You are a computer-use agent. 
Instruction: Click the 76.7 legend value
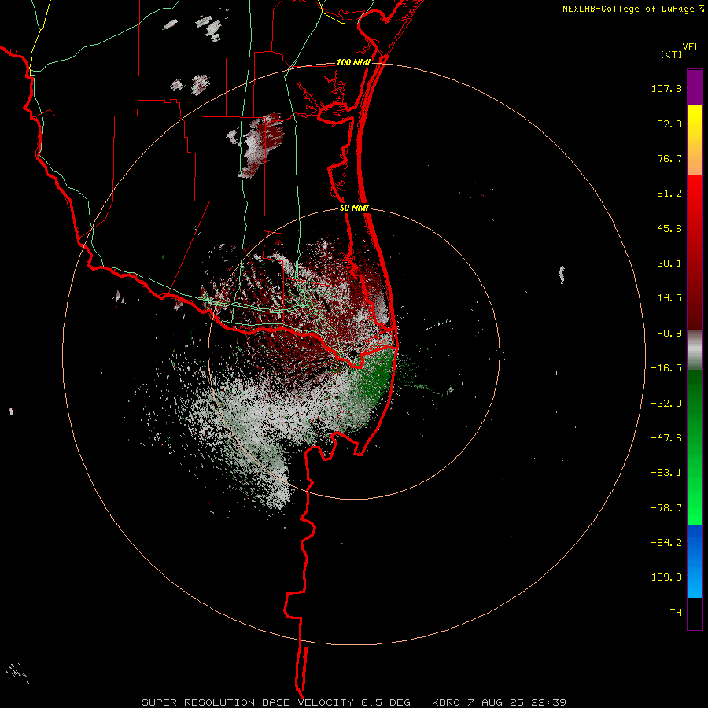pos(669,158)
